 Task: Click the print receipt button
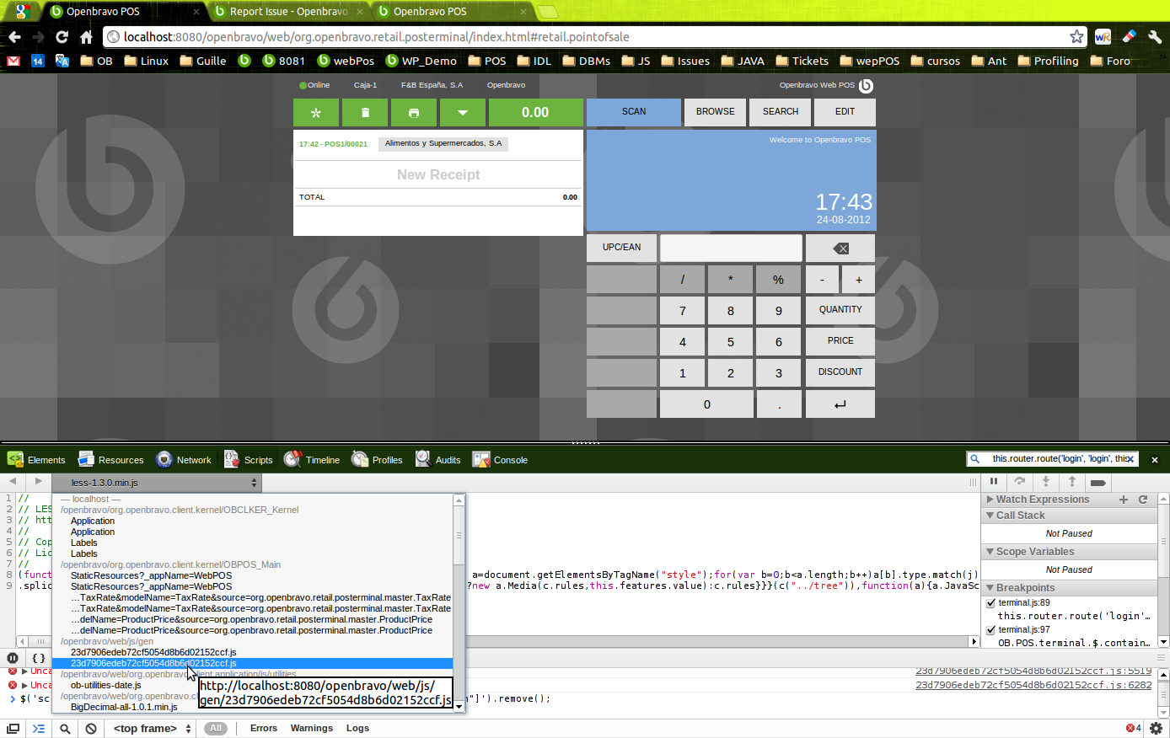click(414, 112)
